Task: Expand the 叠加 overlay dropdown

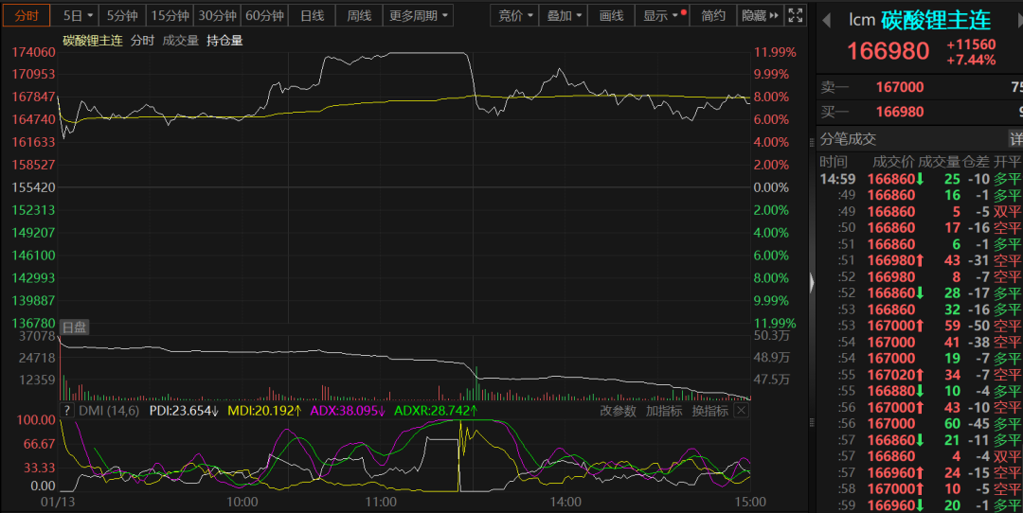Action: click(x=565, y=16)
